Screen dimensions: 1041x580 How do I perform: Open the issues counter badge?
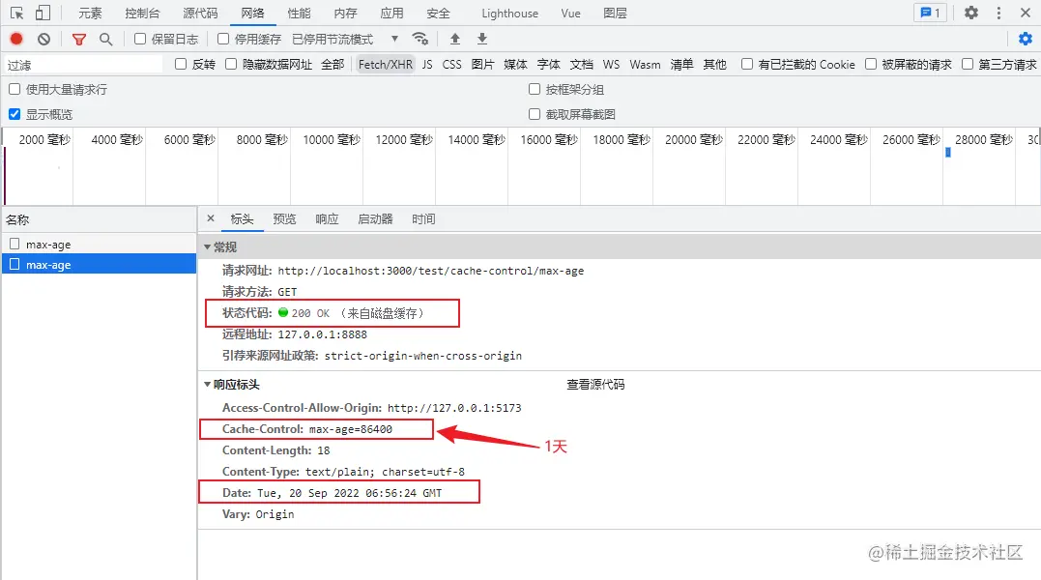(930, 13)
